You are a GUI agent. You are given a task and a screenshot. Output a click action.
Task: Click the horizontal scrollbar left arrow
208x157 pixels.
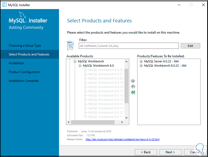click(x=69, y=122)
